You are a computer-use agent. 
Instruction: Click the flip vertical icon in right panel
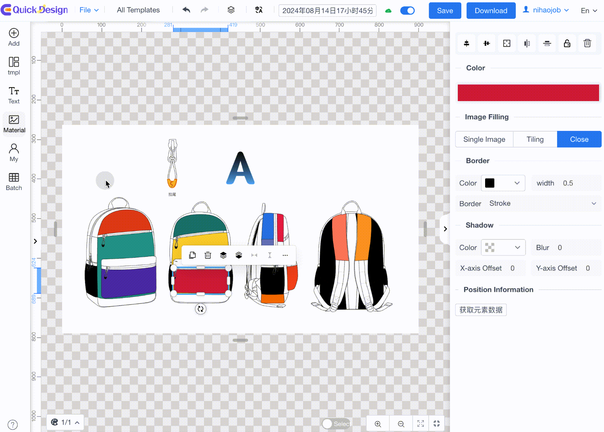coord(547,43)
